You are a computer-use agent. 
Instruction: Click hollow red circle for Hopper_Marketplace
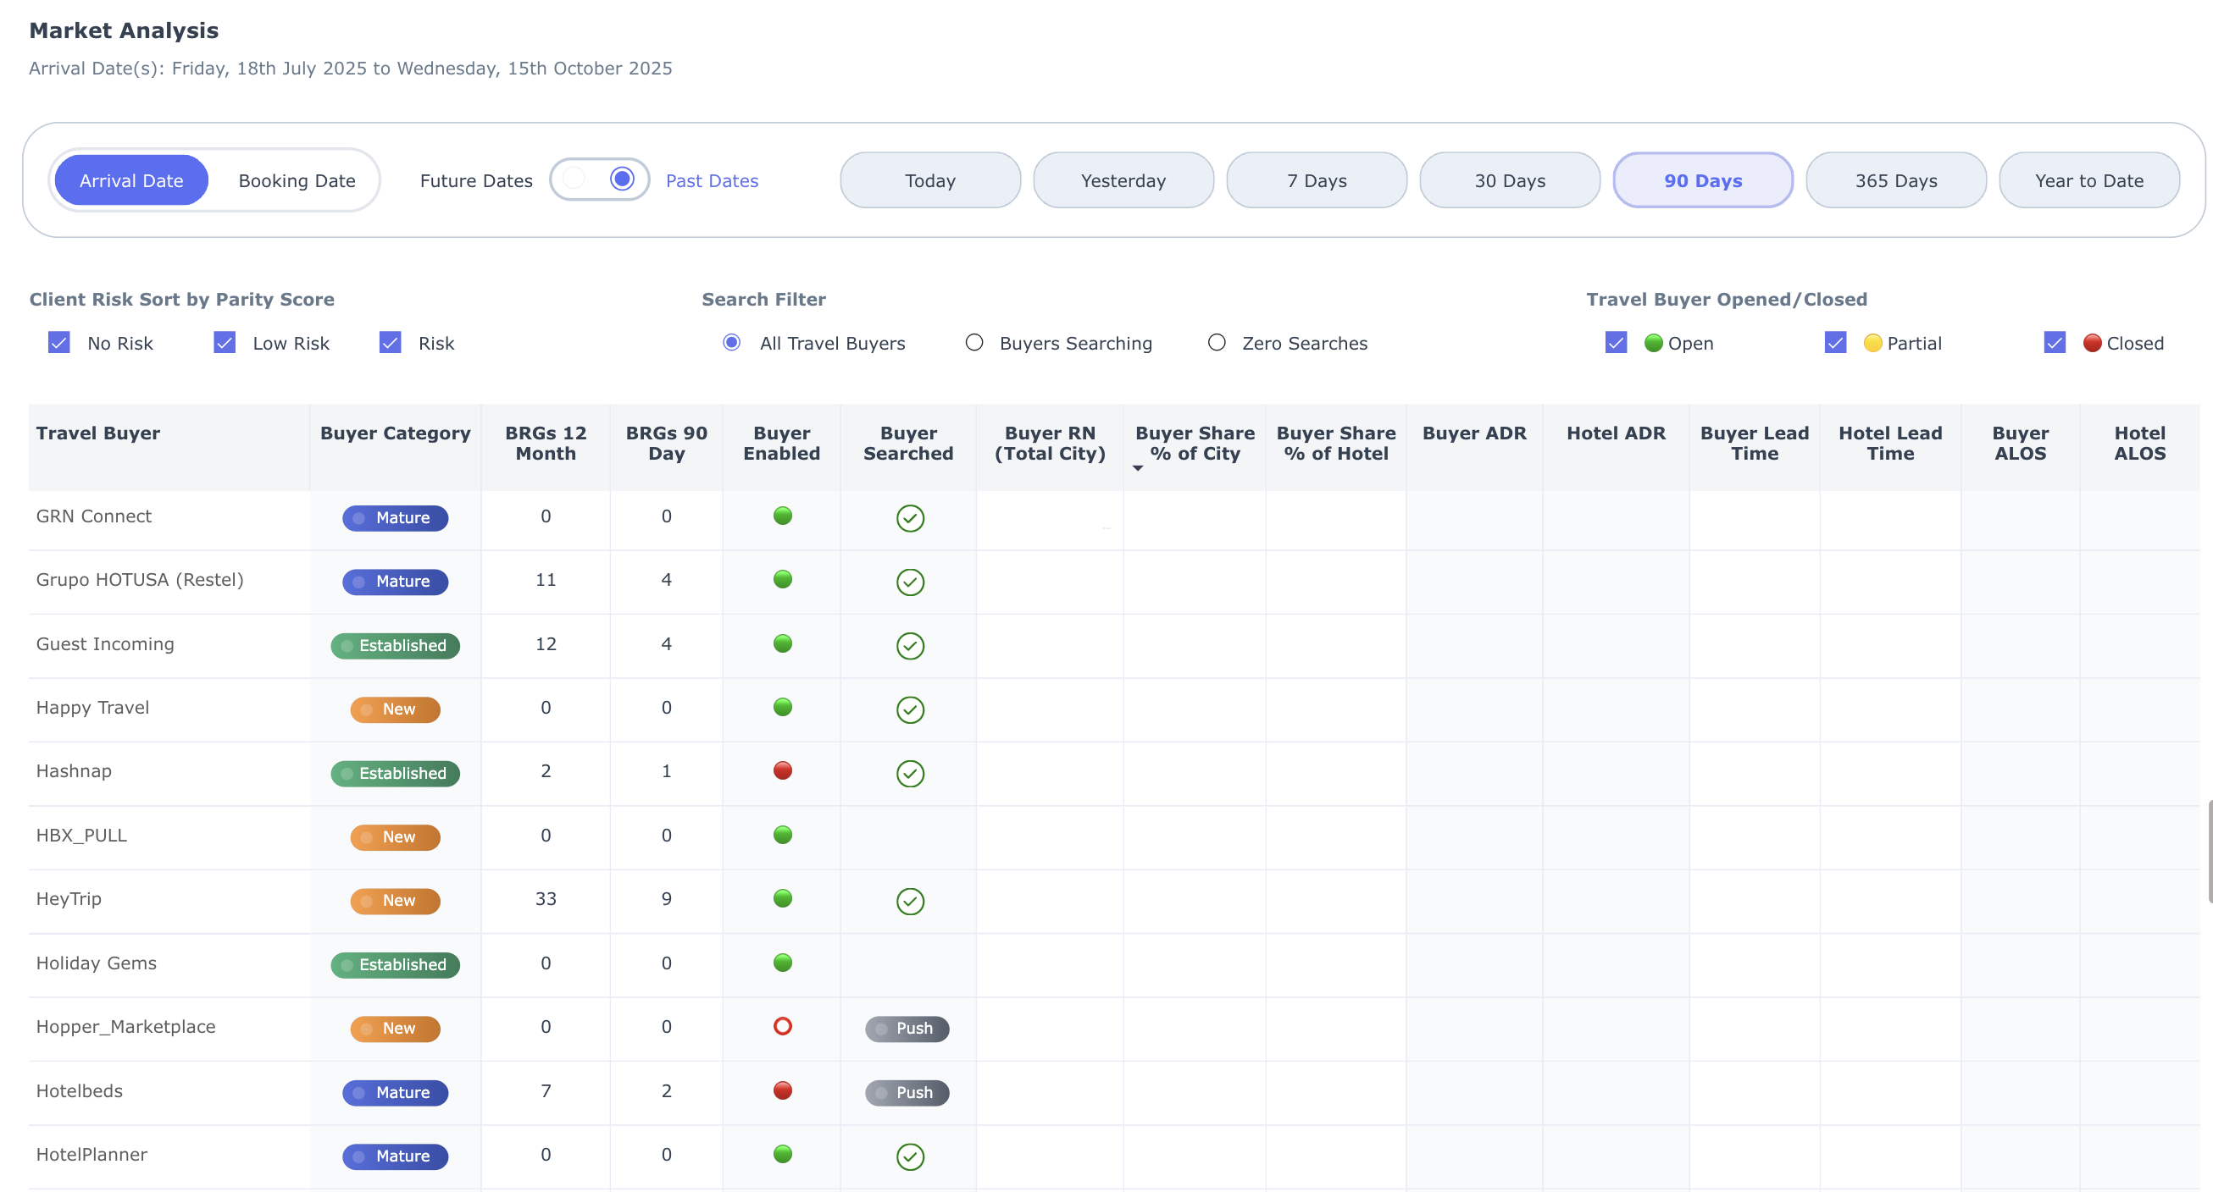point(782,1026)
